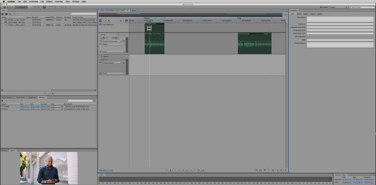The height and width of the screenshot is (185, 376).
Task: Click the Import File icon in Files panel
Action: pyautogui.click(x=6, y=14)
